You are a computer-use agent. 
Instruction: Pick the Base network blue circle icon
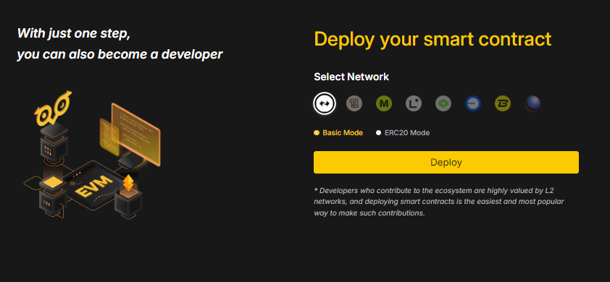[473, 103]
